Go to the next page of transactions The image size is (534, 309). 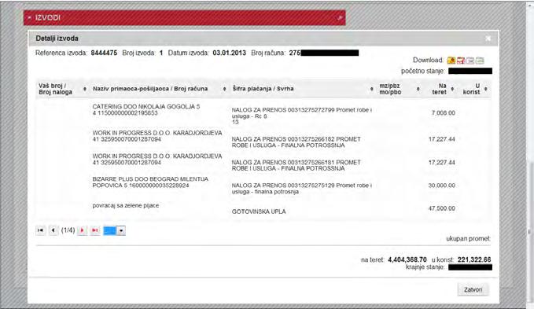point(82,230)
